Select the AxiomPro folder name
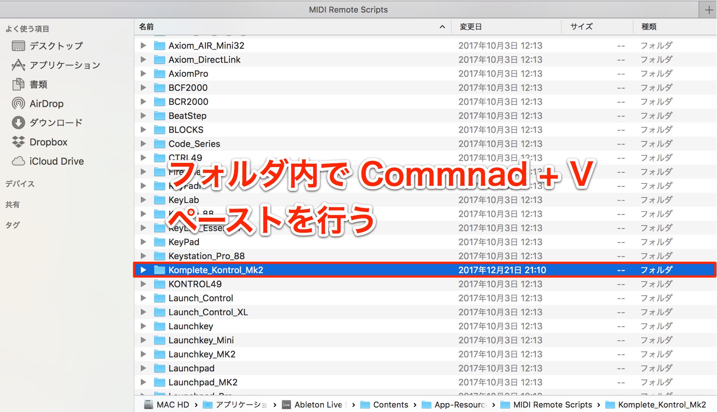Image resolution: width=717 pixels, height=412 pixels. pyautogui.click(x=188, y=74)
